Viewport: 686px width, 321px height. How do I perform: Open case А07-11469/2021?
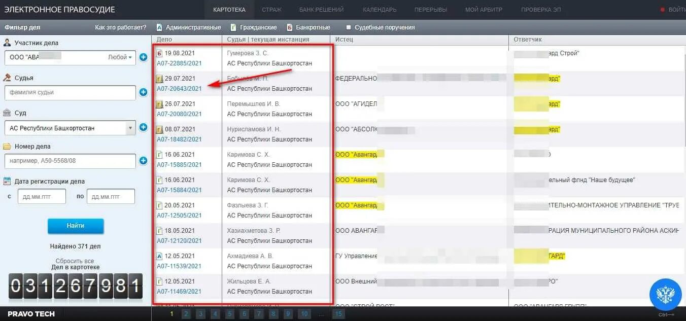tap(179, 292)
